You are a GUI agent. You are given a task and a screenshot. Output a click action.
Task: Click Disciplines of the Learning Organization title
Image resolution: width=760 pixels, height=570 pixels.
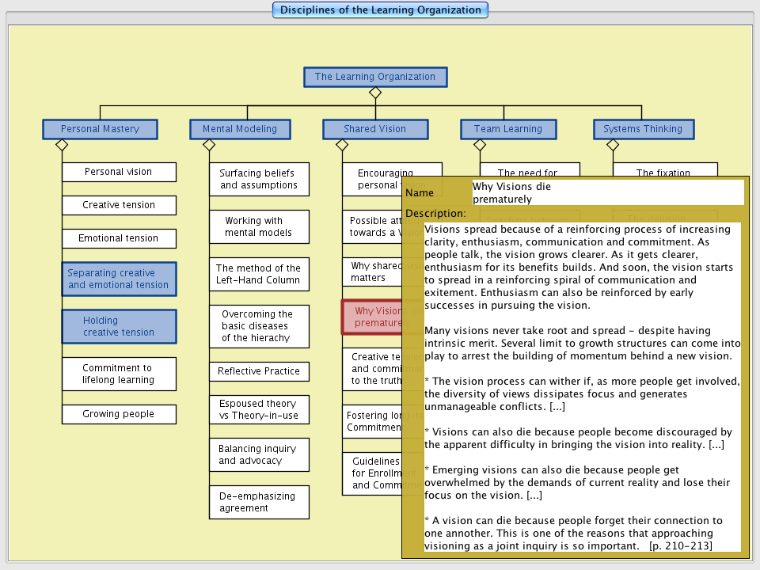coord(380,10)
